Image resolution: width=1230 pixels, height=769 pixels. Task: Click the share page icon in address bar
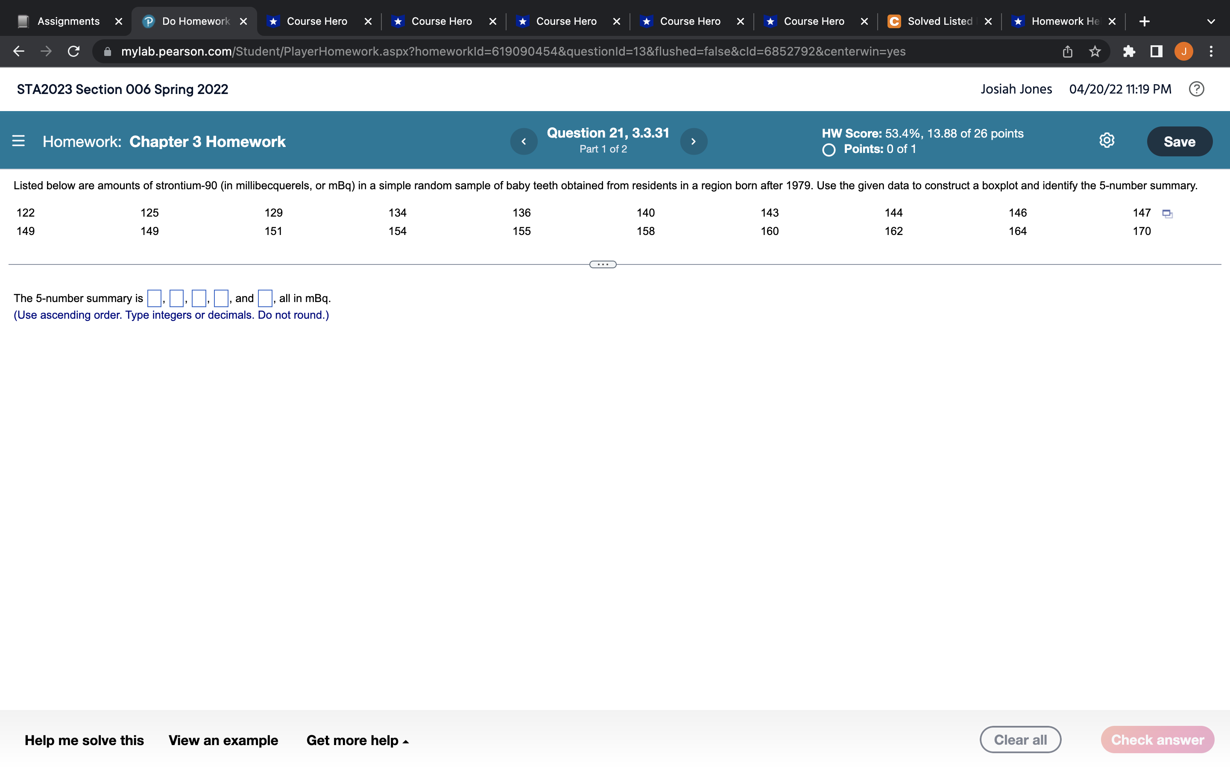[1067, 51]
